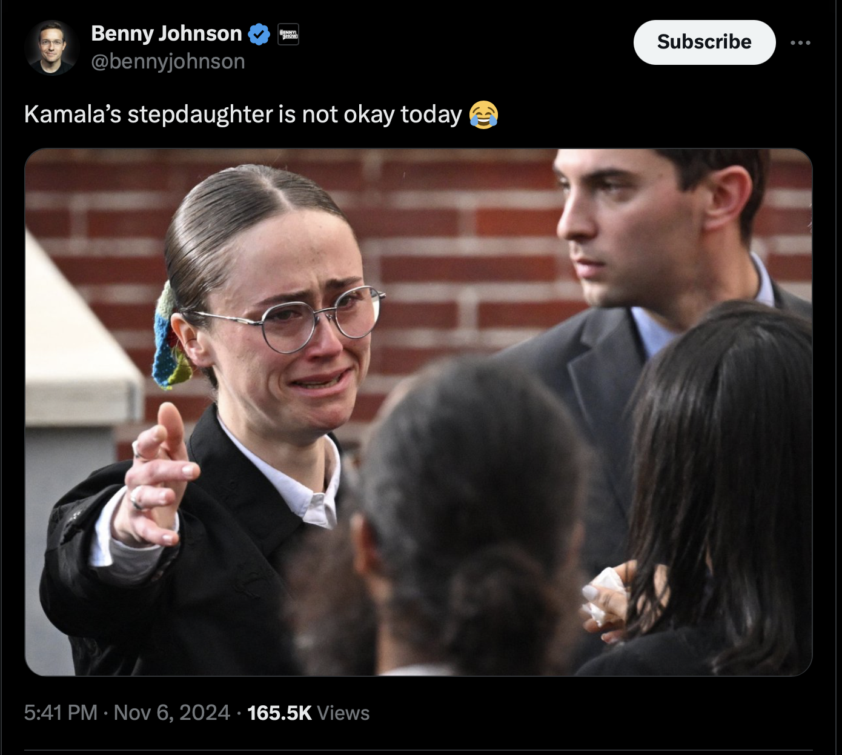Click the blue verified checkmark badge
The image size is (842, 755).
click(259, 34)
